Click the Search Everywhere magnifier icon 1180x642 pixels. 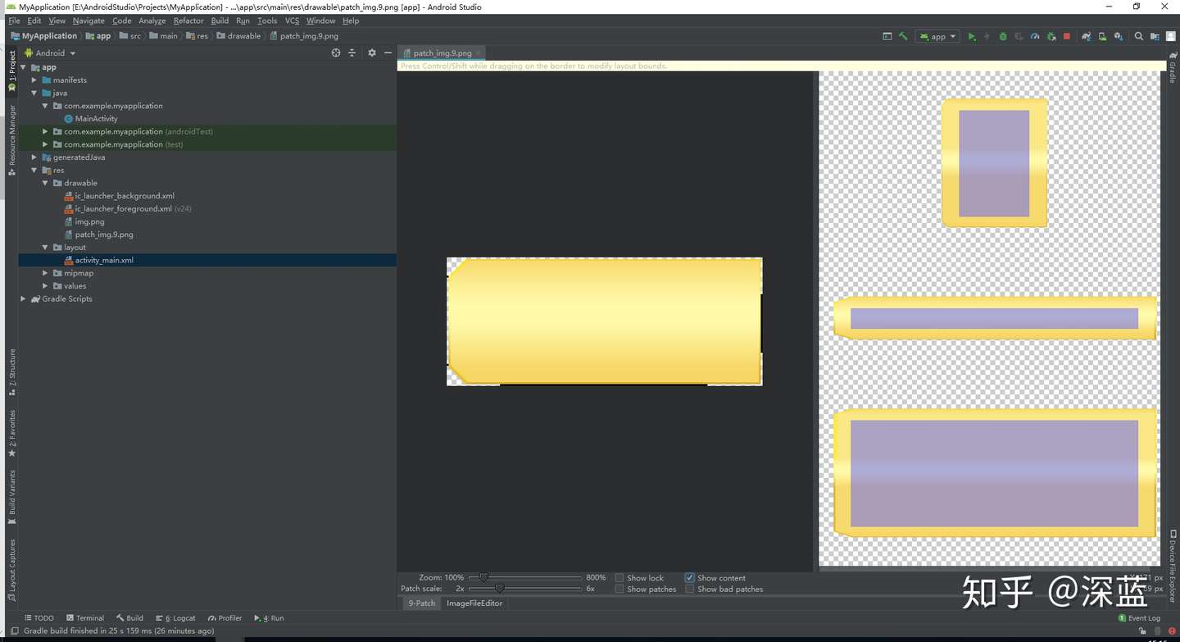click(1139, 36)
